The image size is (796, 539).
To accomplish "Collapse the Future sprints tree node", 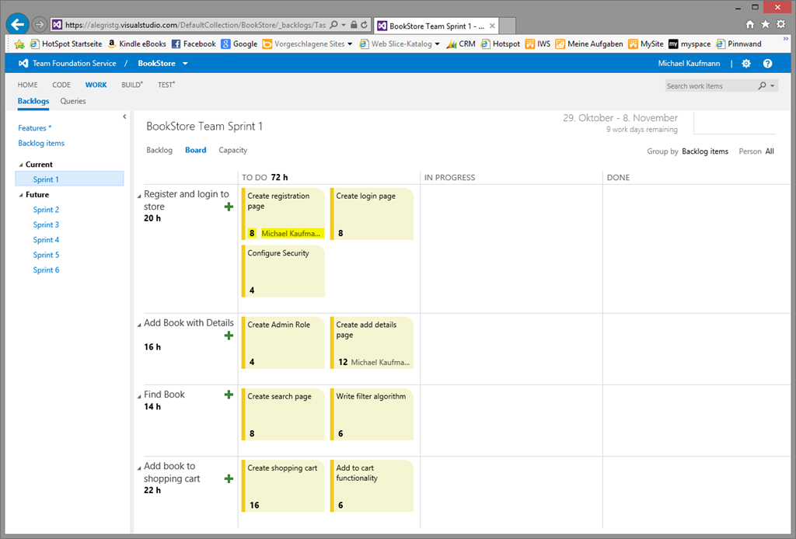I will (x=21, y=195).
